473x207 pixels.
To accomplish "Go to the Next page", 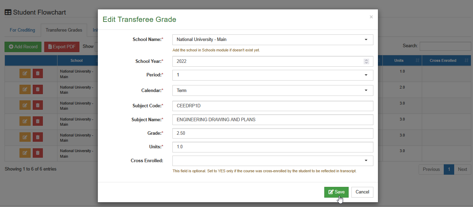I will click(x=463, y=169).
